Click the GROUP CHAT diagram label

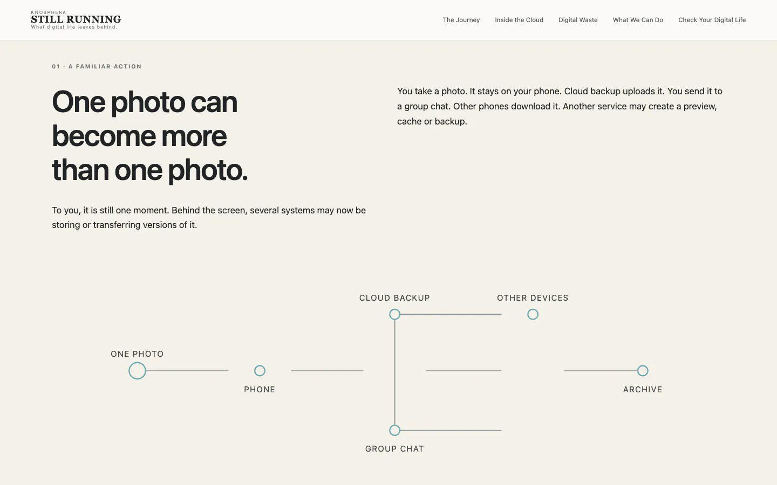tap(394, 449)
